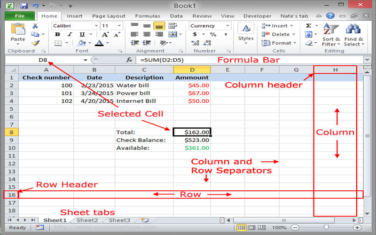Select Top Align icon
Image resolution: width=376 pixels, height=235 pixels.
(134, 26)
